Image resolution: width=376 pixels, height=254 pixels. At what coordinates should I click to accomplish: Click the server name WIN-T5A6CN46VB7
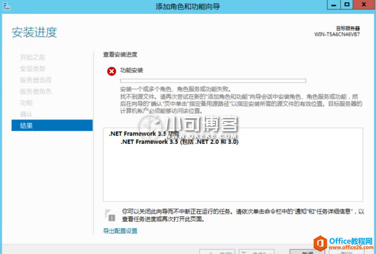(337, 34)
